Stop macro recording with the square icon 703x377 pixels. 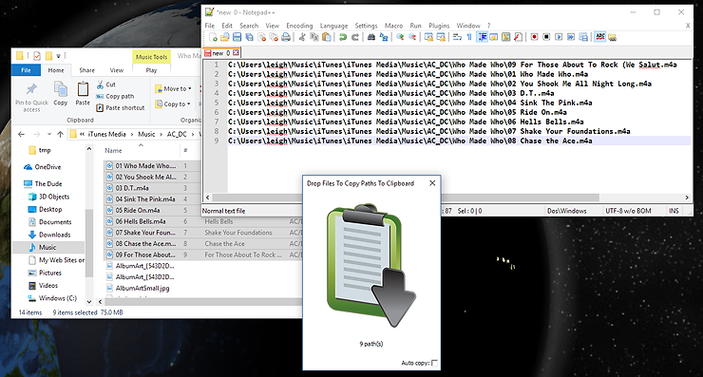click(546, 37)
